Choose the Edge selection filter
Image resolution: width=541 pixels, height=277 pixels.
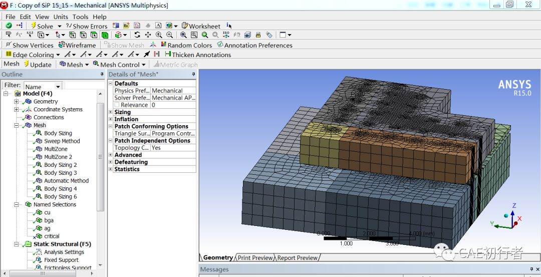pyautogui.click(x=83, y=35)
